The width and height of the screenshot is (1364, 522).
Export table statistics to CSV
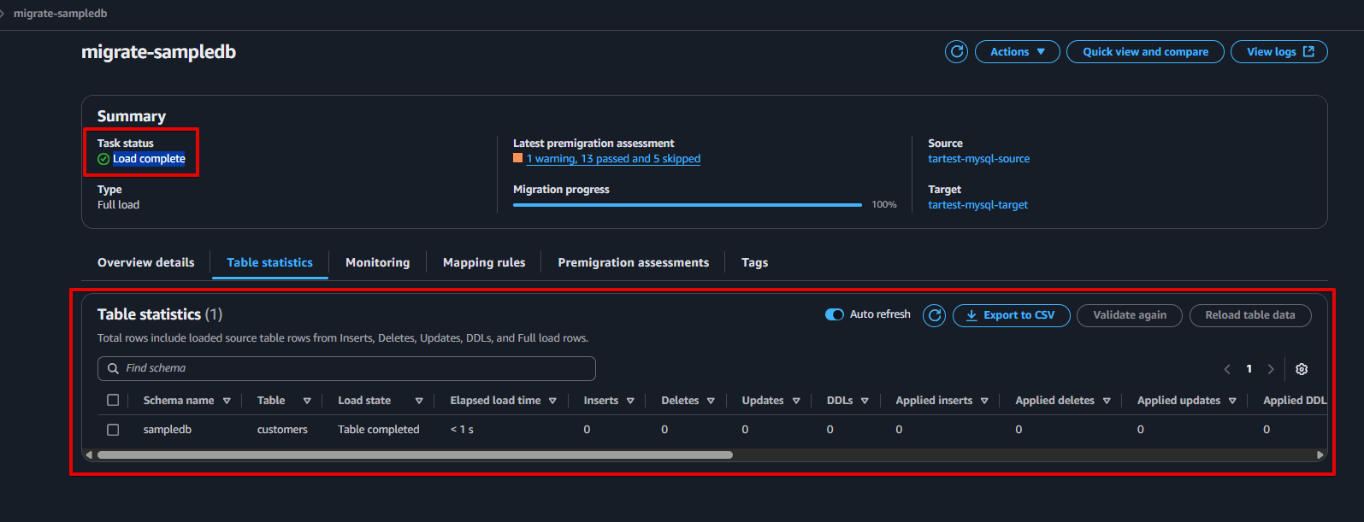click(1012, 315)
